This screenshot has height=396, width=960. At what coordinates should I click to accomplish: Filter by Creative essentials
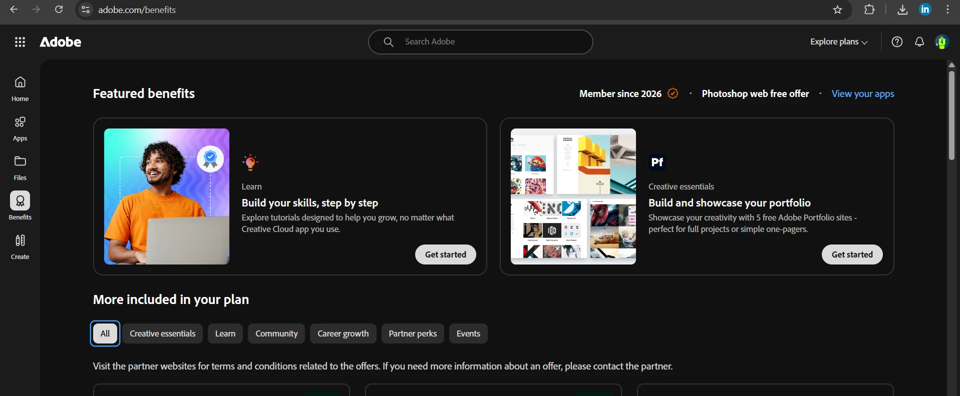(x=163, y=333)
